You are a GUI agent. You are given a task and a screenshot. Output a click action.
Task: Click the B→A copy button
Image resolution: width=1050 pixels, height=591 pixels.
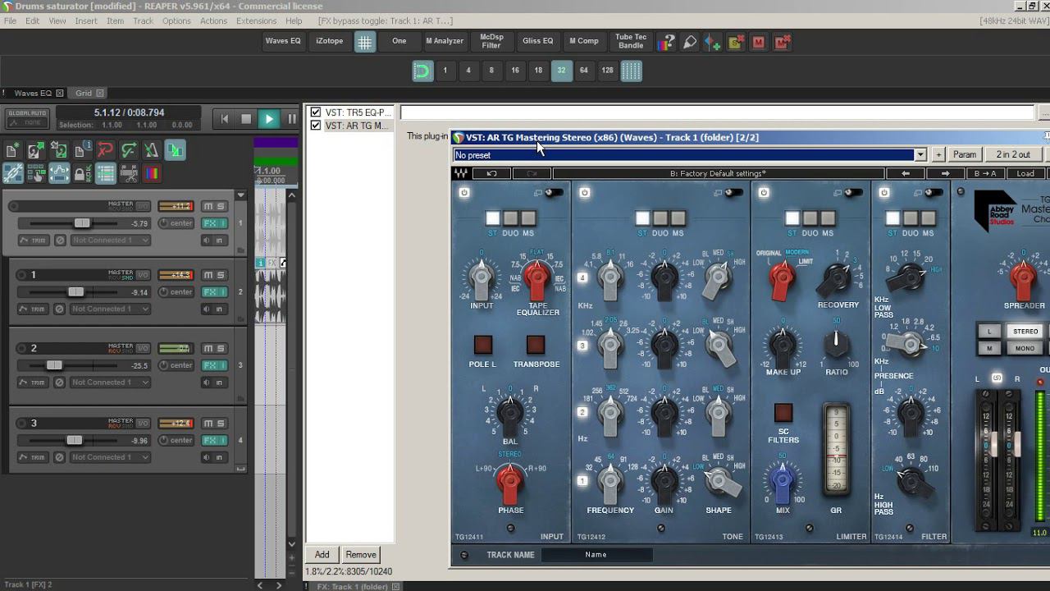pyautogui.click(x=985, y=173)
